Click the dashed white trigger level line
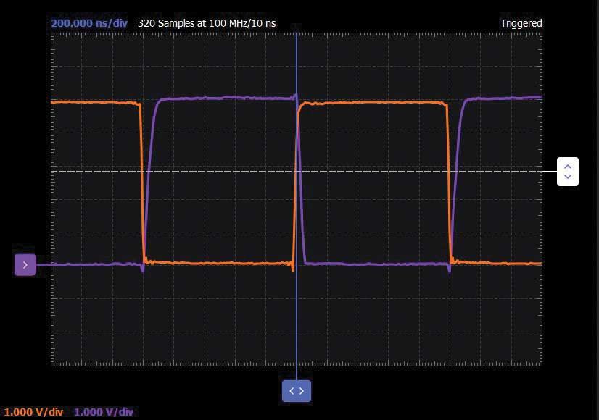The image size is (599, 420). (x=297, y=172)
